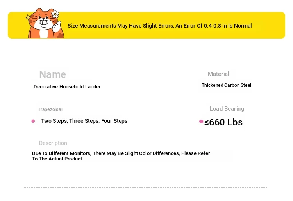Select the Size Measurements notice text

[x=159, y=26]
